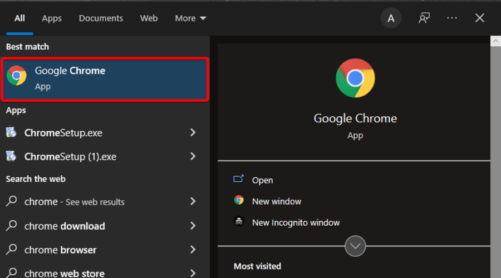Close the search panel with X
The height and width of the screenshot is (278, 501).
click(480, 18)
